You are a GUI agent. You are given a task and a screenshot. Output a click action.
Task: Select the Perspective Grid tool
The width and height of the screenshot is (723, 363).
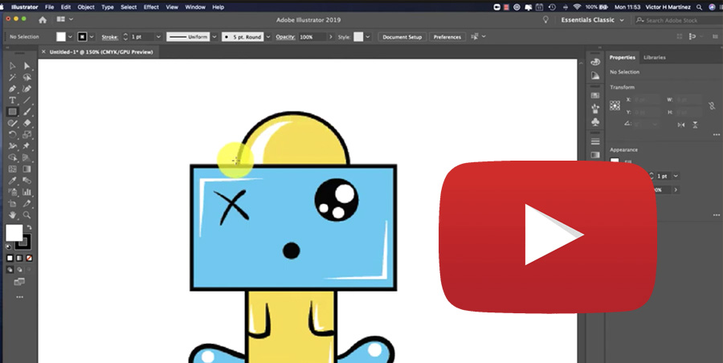click(x=27, y=157)
